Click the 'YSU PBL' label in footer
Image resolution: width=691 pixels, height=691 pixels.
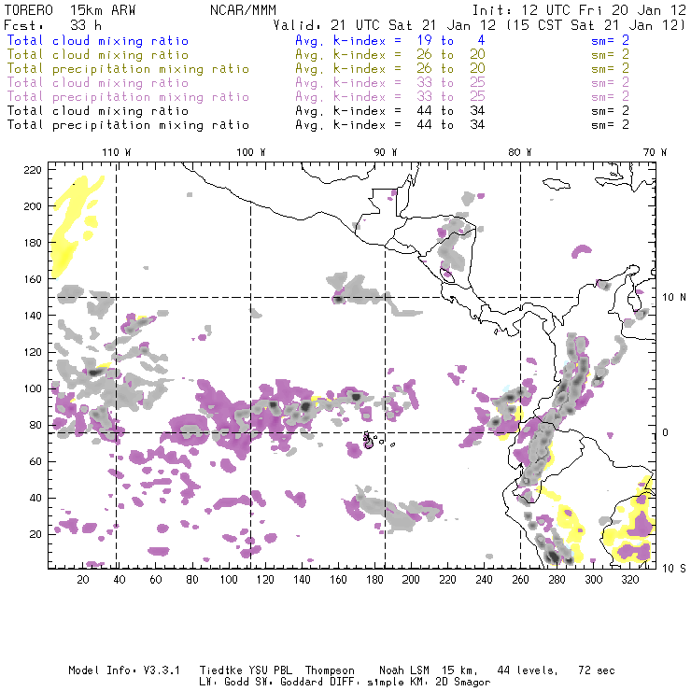(271, 670)
